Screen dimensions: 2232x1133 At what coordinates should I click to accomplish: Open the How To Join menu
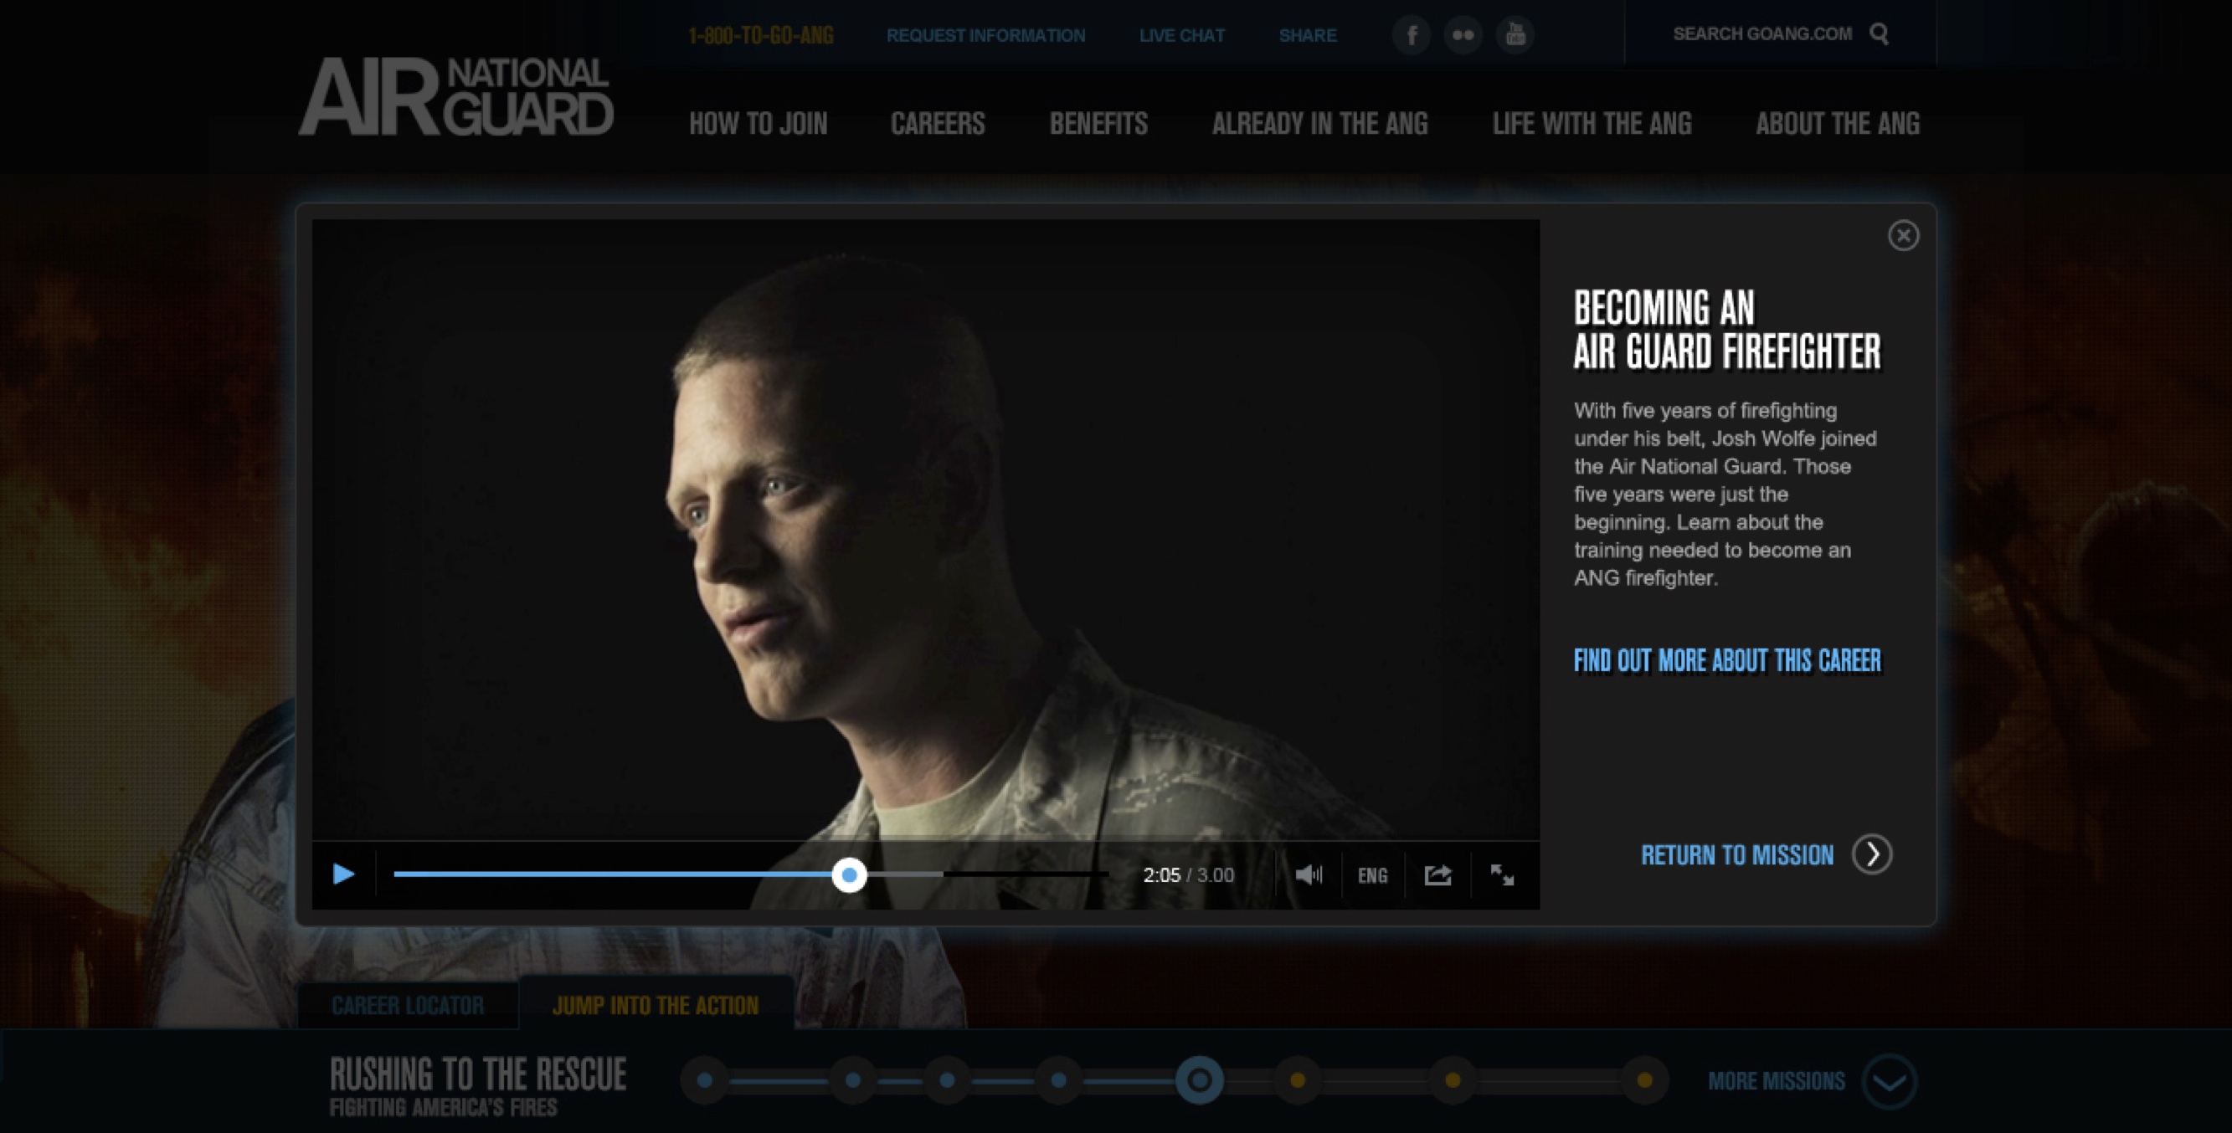(759, 124)
